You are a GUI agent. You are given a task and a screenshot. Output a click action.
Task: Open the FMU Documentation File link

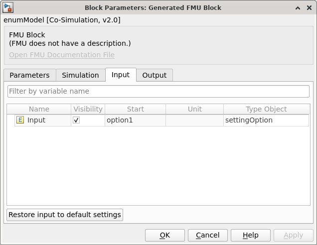point(62,55)
